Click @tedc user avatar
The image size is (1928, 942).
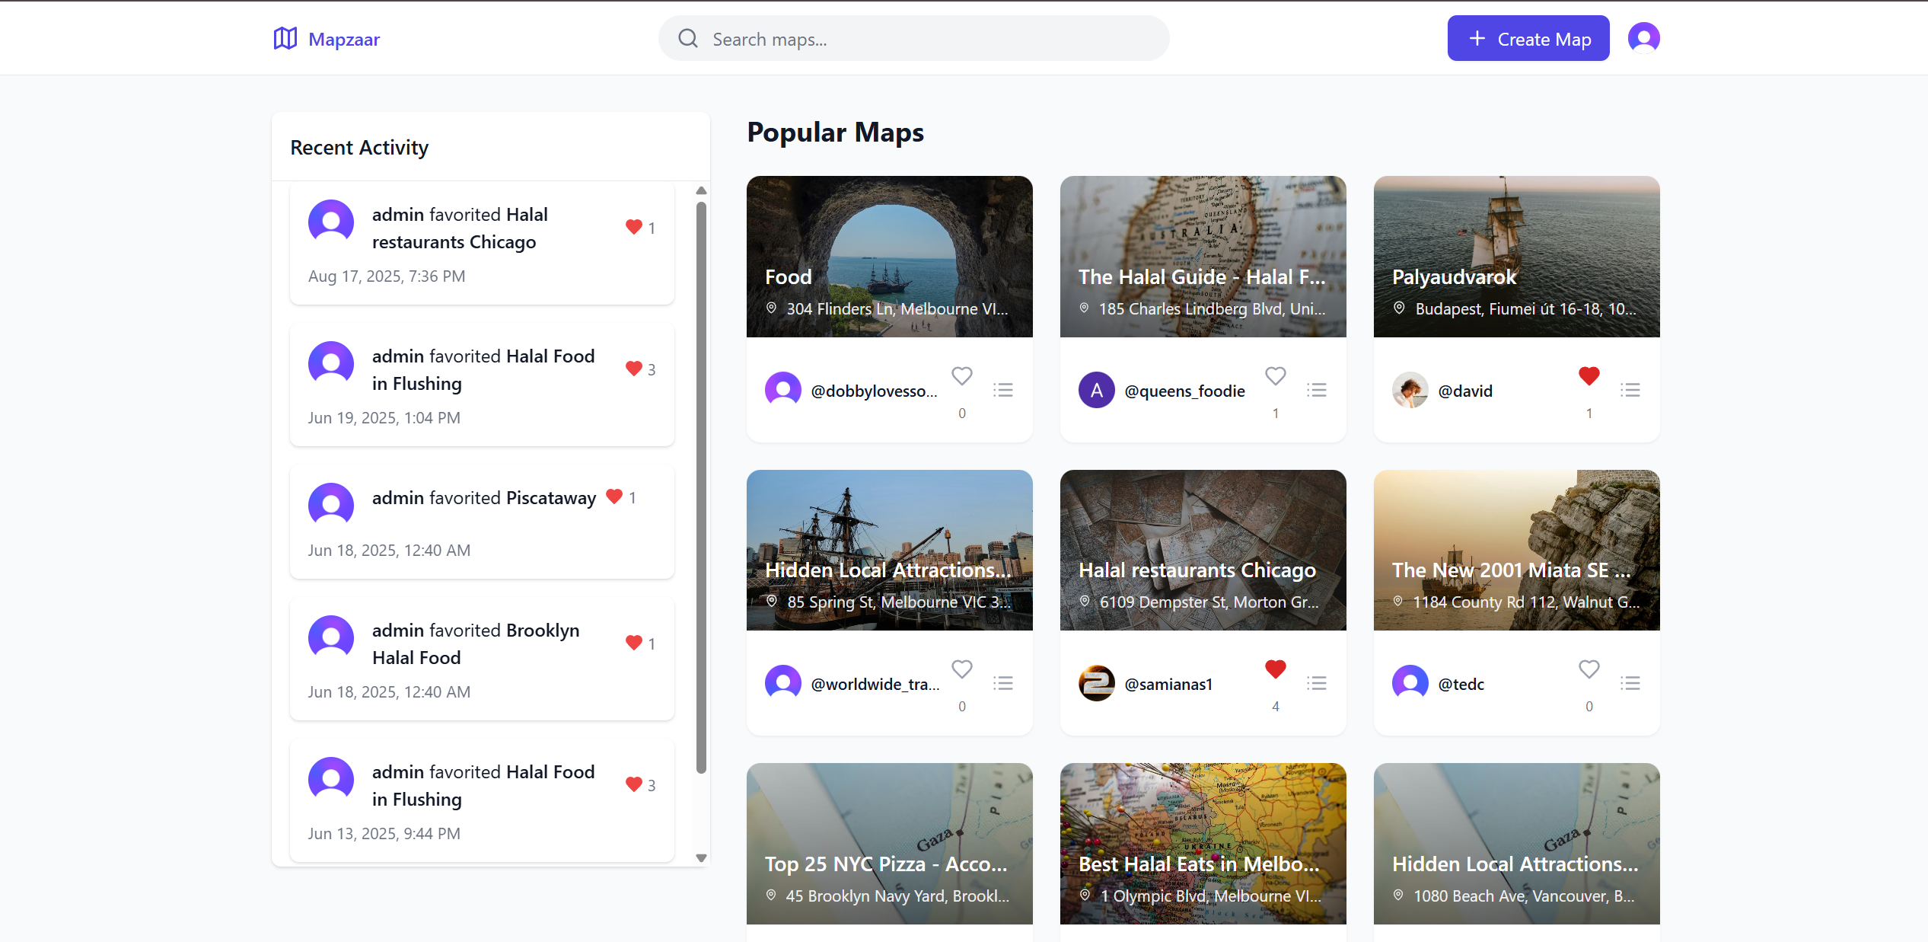pyautogui.click(x=1410, y=683)
